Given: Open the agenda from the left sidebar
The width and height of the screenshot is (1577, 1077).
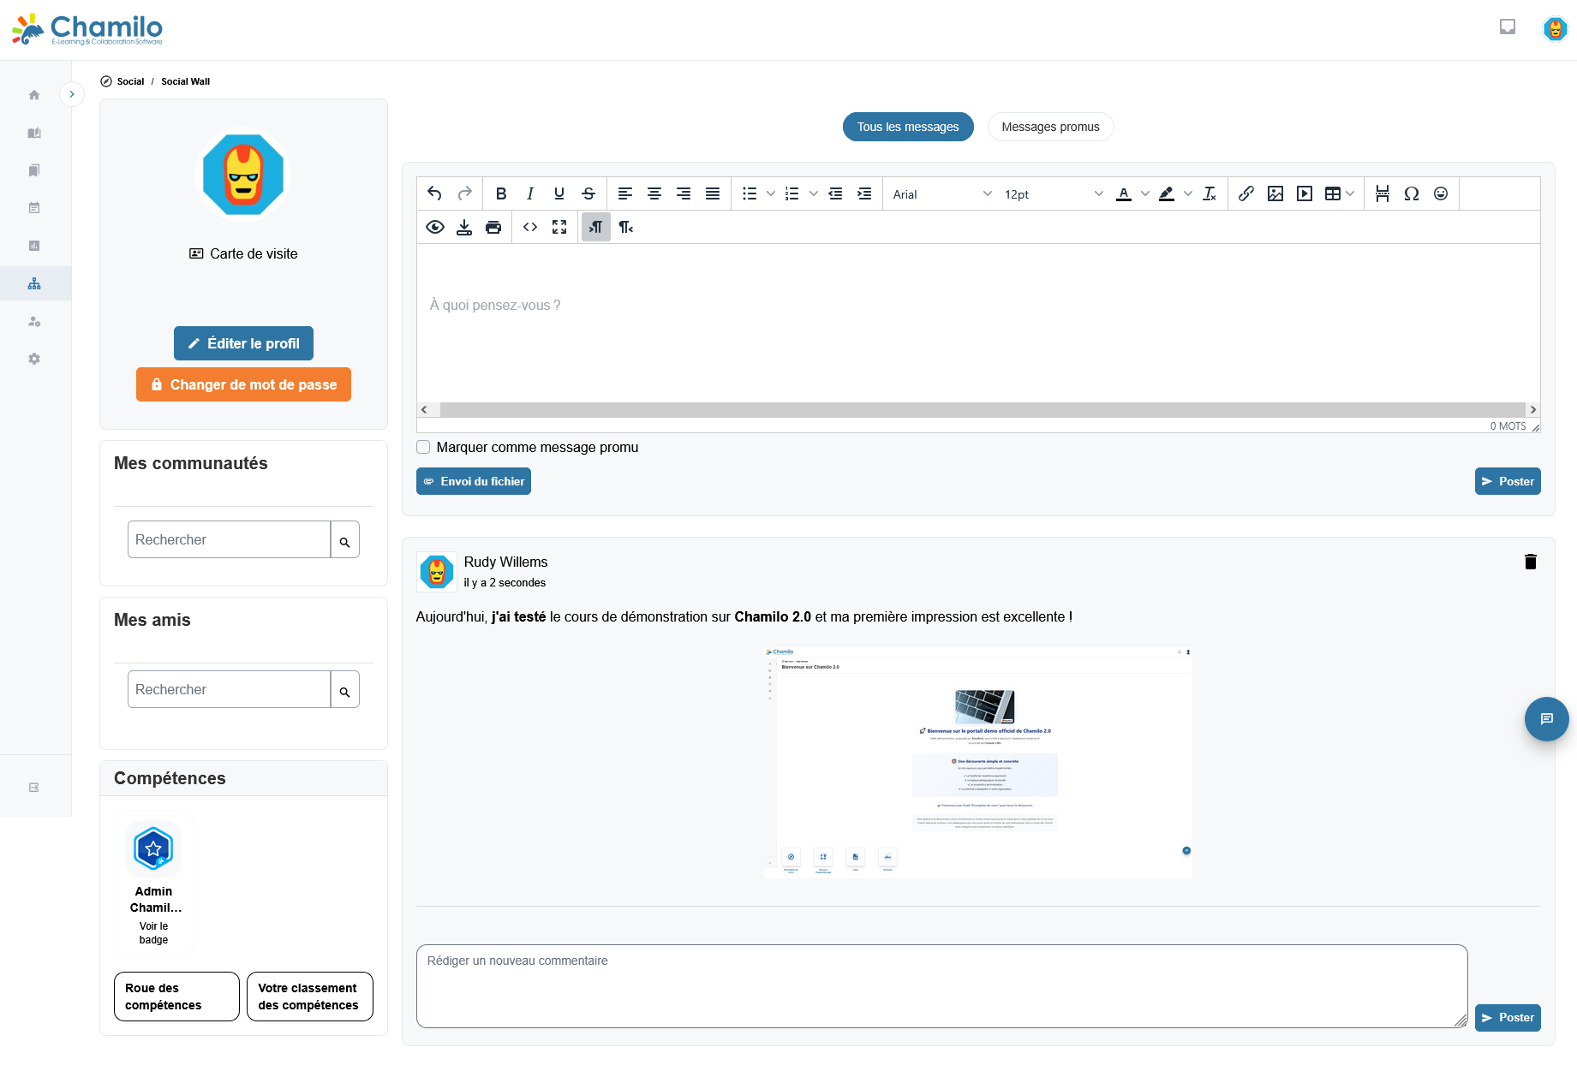Looking at the screenshot, I should [x=34, y=208].
